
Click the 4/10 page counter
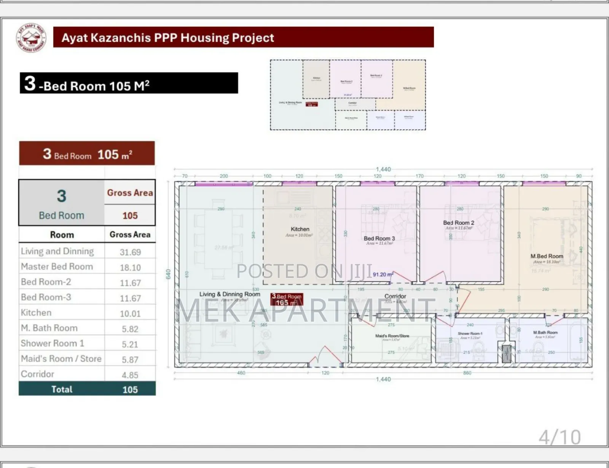click(559, 437)
